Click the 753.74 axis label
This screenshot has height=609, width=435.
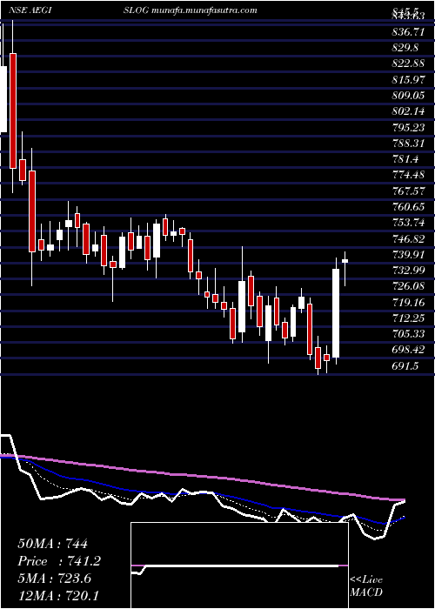pos(408,223)
